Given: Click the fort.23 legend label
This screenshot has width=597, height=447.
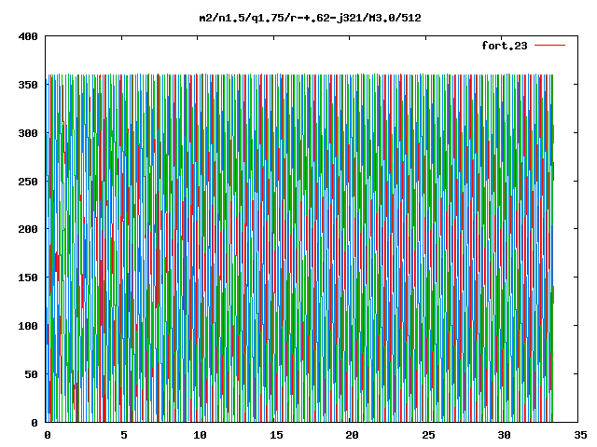Looking at the screenshot, I should click(504, 46).
